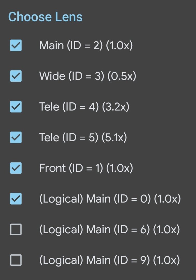Click the "Choose Lens" heading
196x280 pixels.
[45, 17]
